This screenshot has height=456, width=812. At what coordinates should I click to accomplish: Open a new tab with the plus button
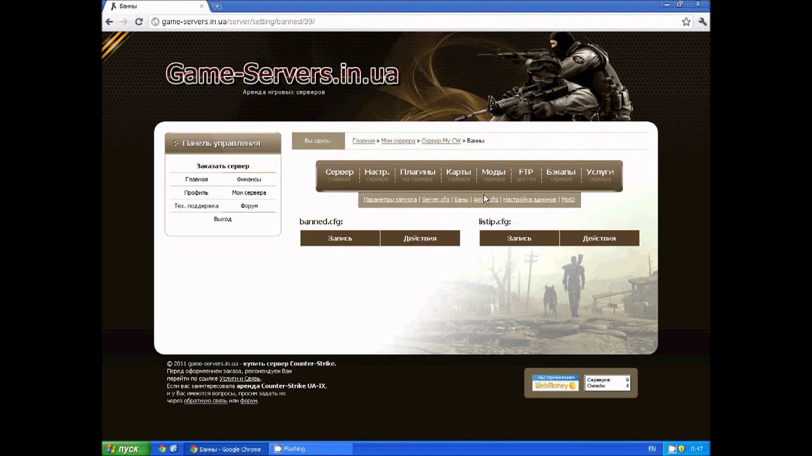tap(217, 6)
